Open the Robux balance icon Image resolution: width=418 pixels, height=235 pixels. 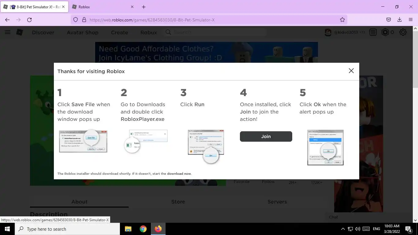click(x=385, y=32)
